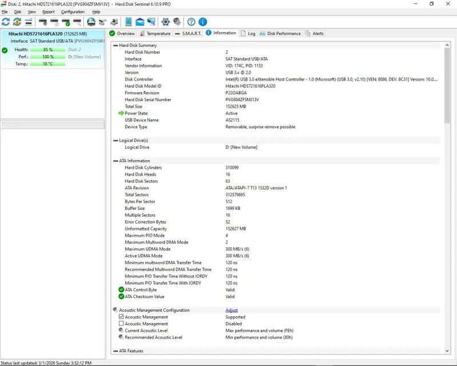Image resolution: width=457 pixels, height=366 pixels.
Task: Click the globe over disk toolbar icon
Action: [91, 22]
